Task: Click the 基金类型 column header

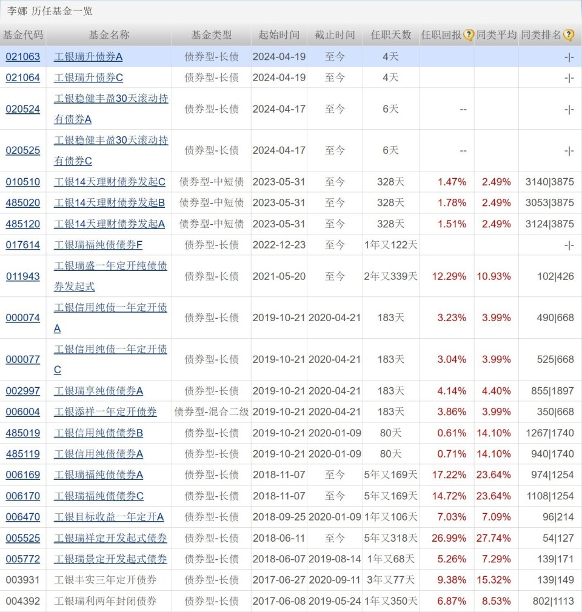Action: click(x=212, y=35)
